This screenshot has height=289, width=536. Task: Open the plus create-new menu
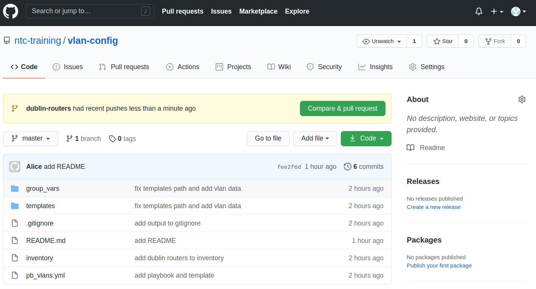pyautogui.click(x=497, y=11)
